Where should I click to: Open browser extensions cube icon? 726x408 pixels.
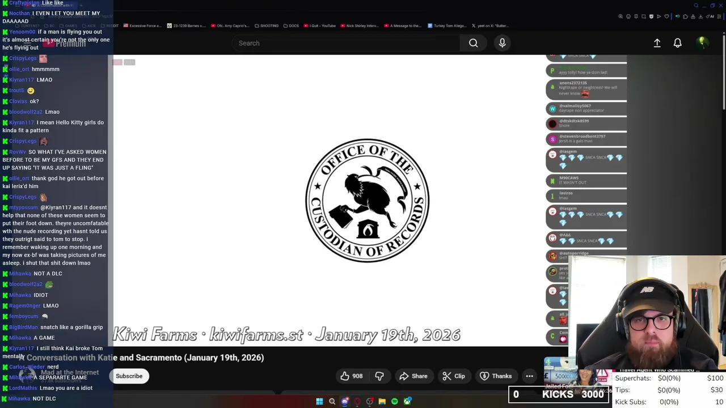685,16
